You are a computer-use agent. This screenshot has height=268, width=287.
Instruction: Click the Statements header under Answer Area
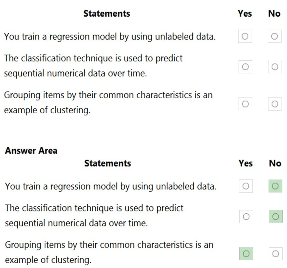click(x=108, y=163)
